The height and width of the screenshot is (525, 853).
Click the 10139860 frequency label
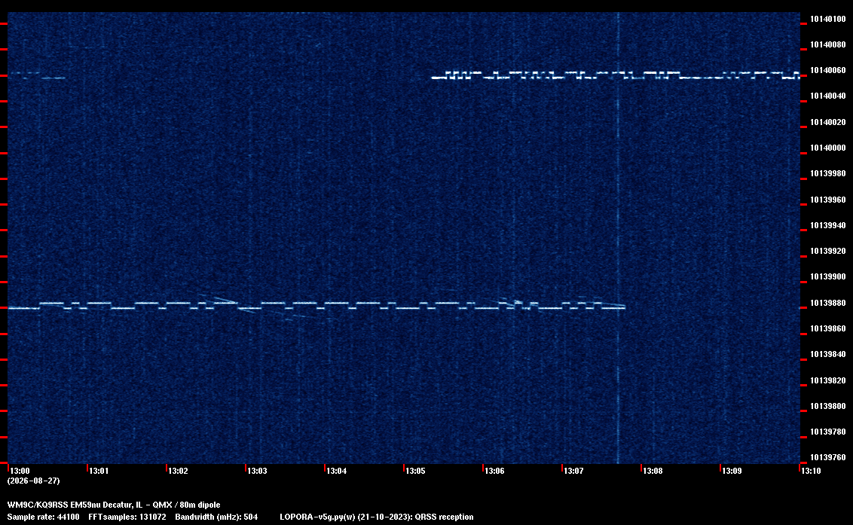click(x=827, y=328)
